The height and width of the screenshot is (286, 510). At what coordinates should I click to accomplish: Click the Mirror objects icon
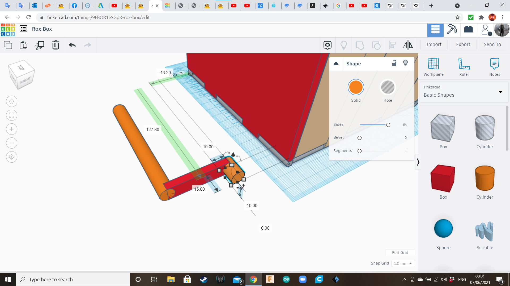[408, 45]
